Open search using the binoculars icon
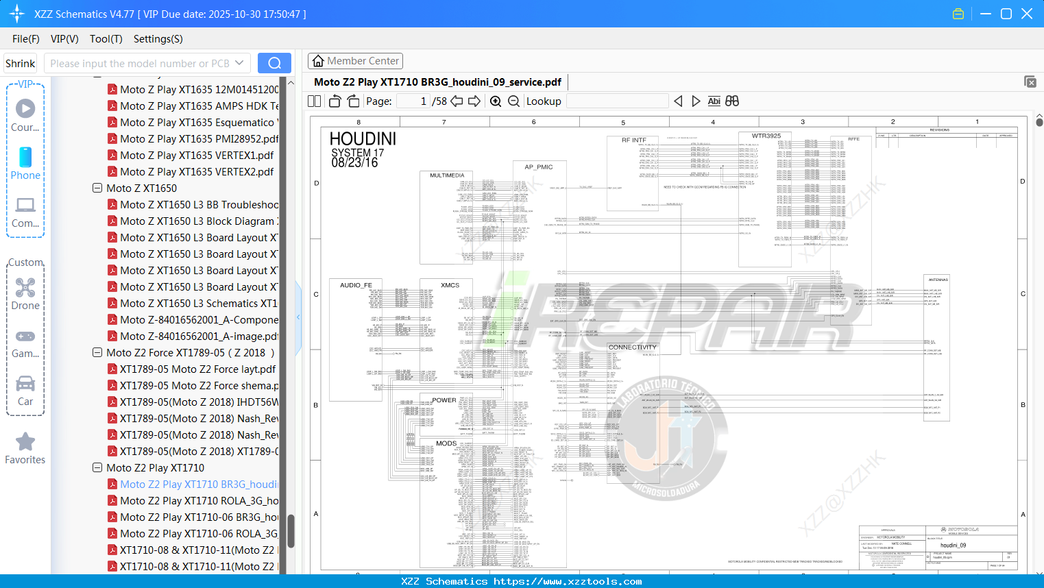This screenshot has height=588, width=1044. (x=731, y=101)
